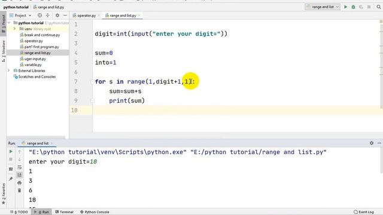This screenshot has width=383, height=215.
Task: Collapse python tutorial root folder
Action: point(9,23)
